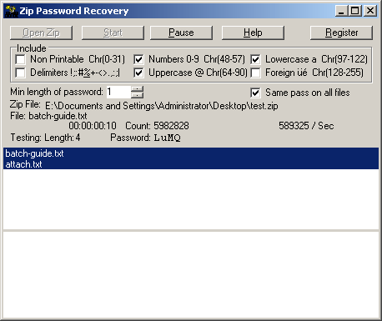Decrease min password length with down arrow

(x=137, y=95)
